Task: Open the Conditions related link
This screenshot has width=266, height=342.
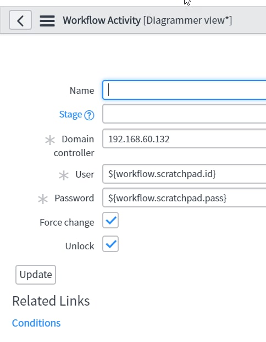Action: [x=36, y=323]
